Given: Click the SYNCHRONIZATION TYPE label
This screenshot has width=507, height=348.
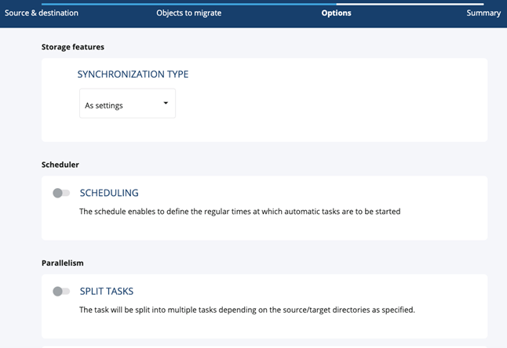Looking at the screenshot, I should click(133, 74).
